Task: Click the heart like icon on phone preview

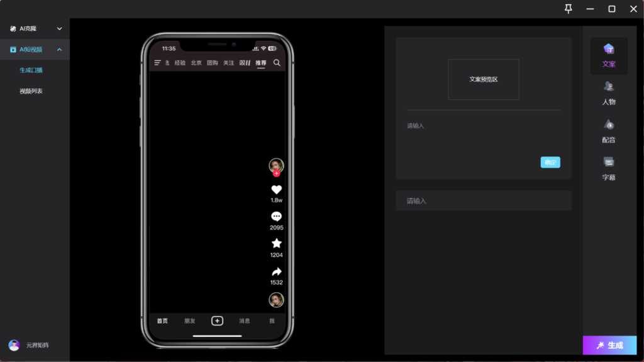Action: (276, 190)
